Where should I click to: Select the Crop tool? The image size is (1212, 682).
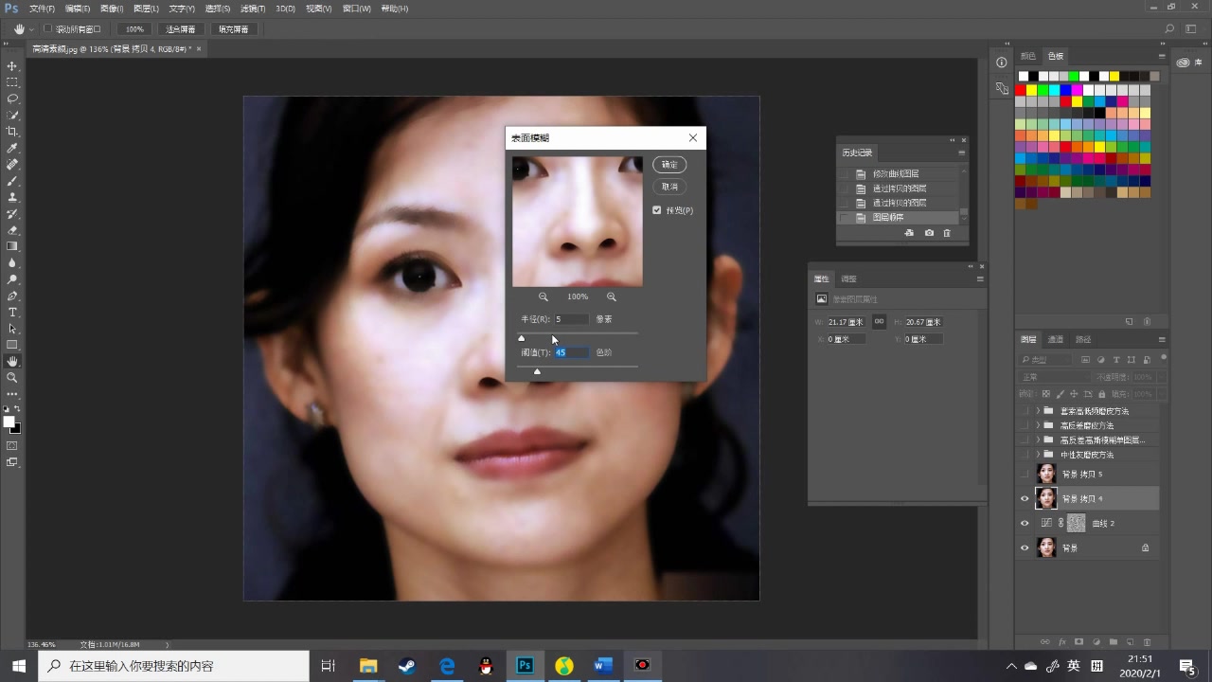(x=12, y=132)
